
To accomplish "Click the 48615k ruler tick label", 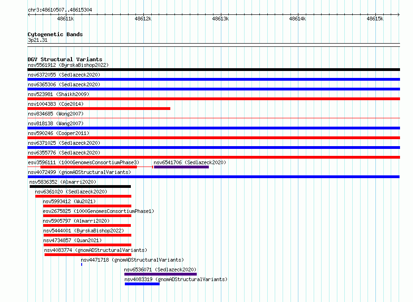I will 375,19.
